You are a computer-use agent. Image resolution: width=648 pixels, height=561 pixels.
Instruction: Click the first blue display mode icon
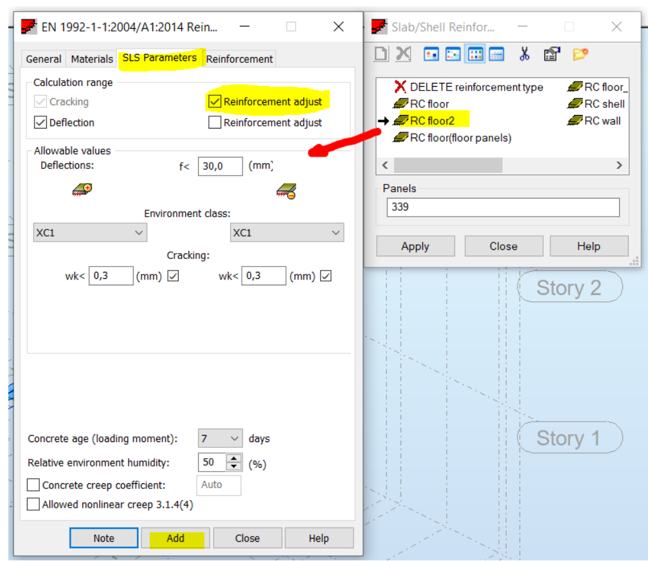pyautogui.click(x=432, y=53)
